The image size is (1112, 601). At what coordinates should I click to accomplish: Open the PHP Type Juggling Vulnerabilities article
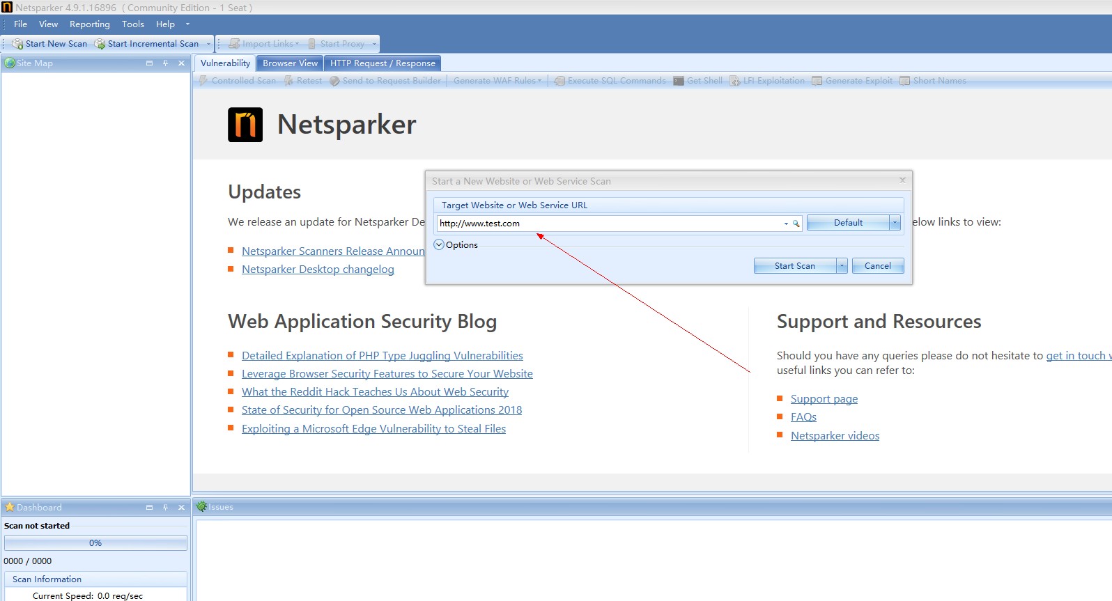(383, 356)
